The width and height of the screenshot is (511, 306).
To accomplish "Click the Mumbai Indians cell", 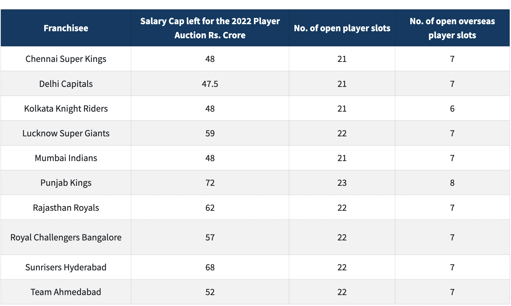I will pyautogui.click(x=66, y=158).
